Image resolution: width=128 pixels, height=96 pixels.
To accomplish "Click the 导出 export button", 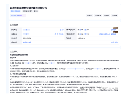I will [107, 16].
